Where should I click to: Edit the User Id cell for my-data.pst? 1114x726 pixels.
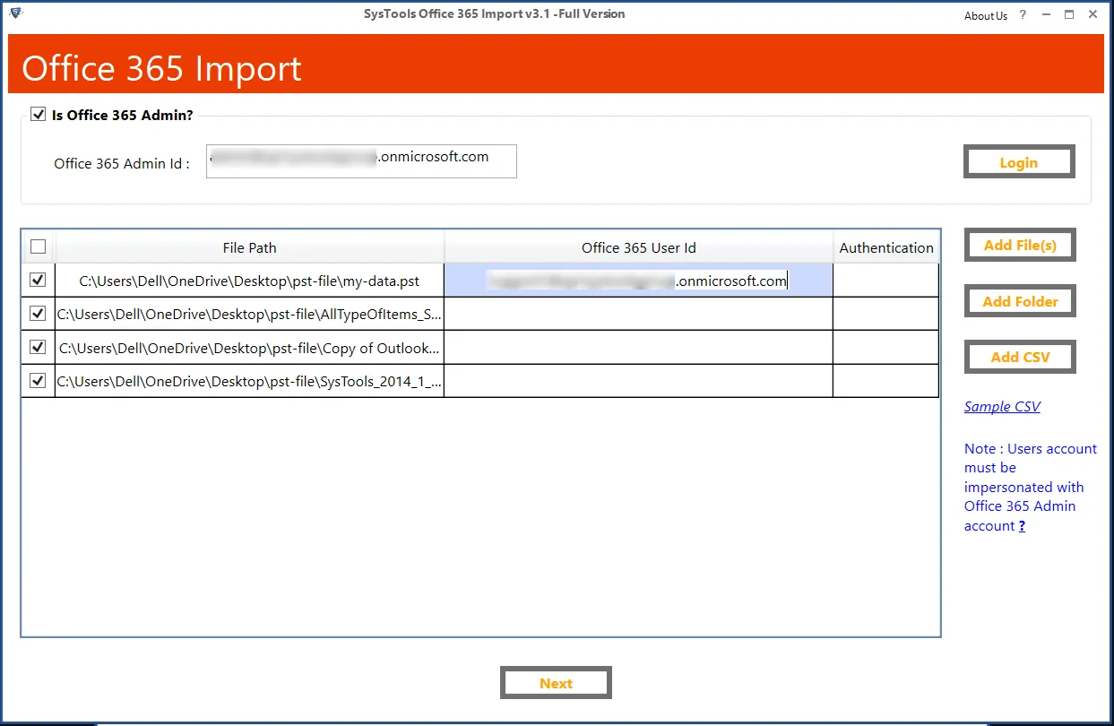tap(638, 281)
